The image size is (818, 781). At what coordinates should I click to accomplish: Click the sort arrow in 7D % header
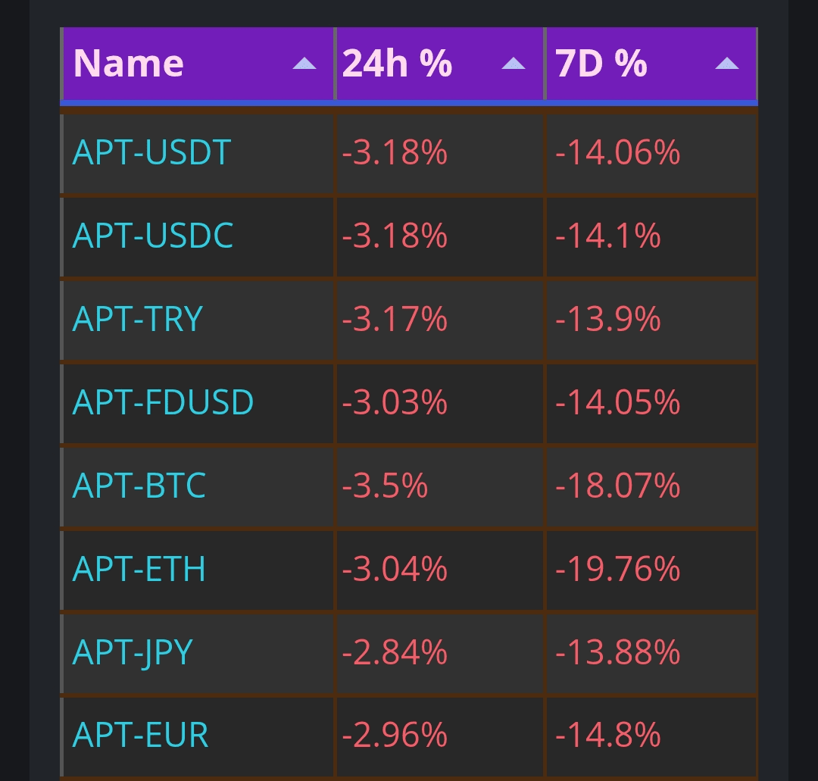(x=726, y=64)
